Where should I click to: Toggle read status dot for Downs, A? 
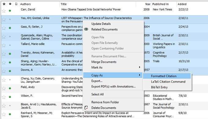(x=10, y=71)
